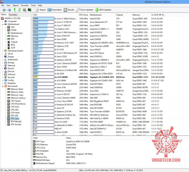Show benchmark Results in the toolbar
This screenshot has height=172, width=189.
(69, 10)
